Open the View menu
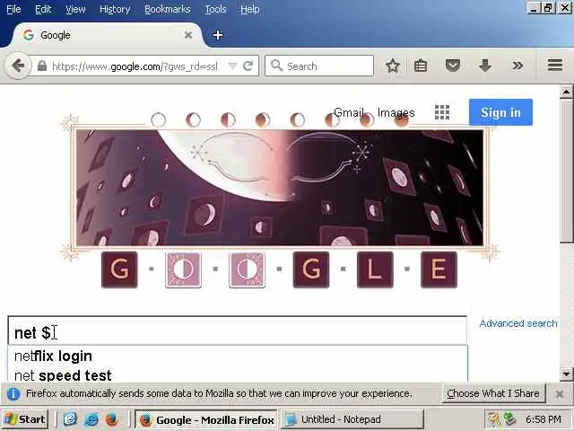This screenshot has height=431, width=574. pos(75,9)
